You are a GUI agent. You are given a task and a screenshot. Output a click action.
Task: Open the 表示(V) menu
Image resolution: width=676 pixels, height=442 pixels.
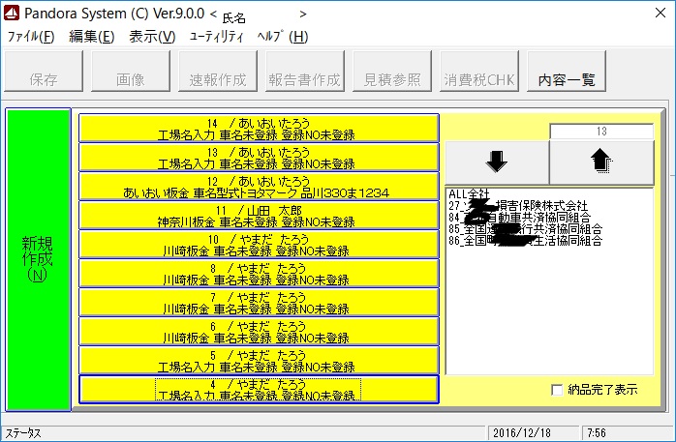pos(152,37)
